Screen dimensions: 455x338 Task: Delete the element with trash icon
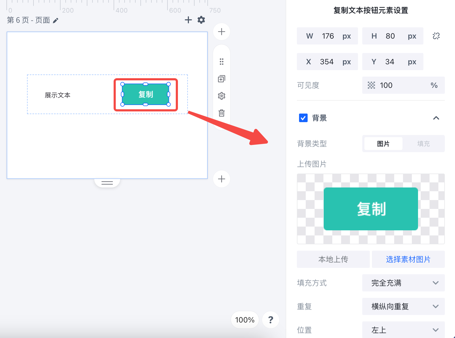(222, 113)
